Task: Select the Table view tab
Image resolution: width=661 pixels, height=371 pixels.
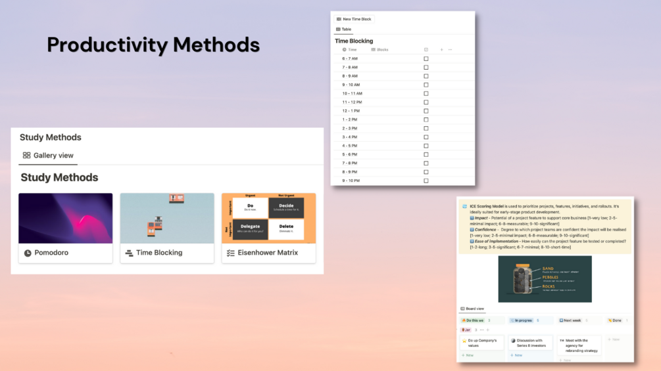Action: pyautogui.click(x=343, y=29)
